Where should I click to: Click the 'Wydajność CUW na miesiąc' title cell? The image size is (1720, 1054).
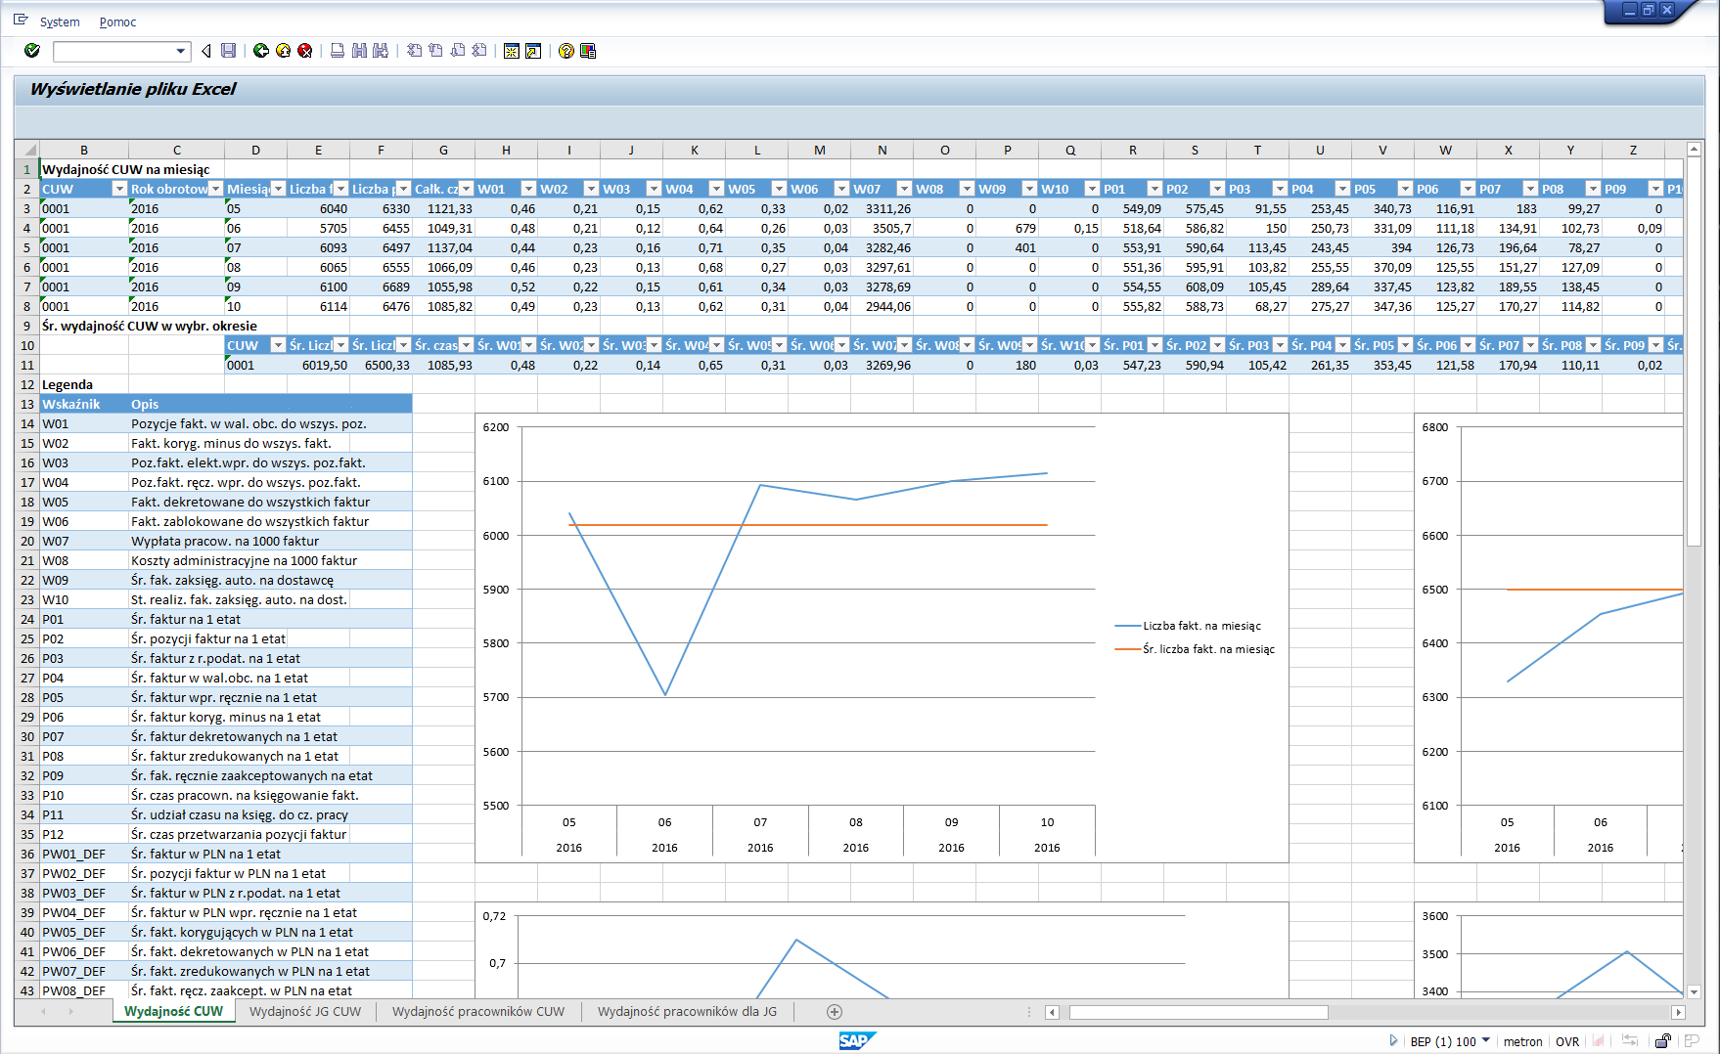coord(126,169)
